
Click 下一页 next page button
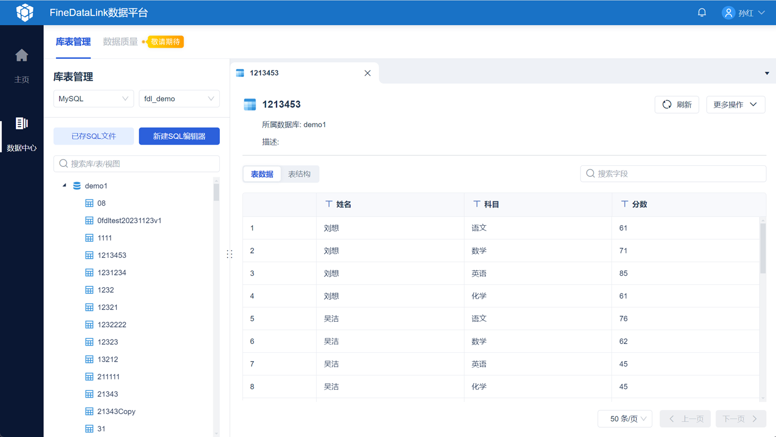[x=741, y=419]
